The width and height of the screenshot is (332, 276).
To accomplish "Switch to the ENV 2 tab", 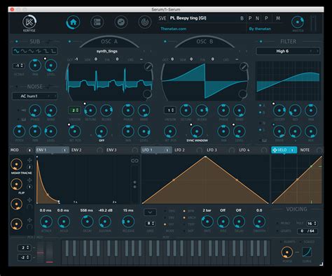I will tap(76, 150).
